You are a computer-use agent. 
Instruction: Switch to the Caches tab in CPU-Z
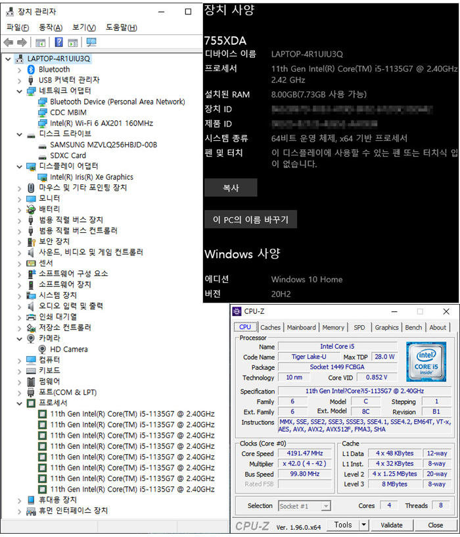[x=270, y=328]
